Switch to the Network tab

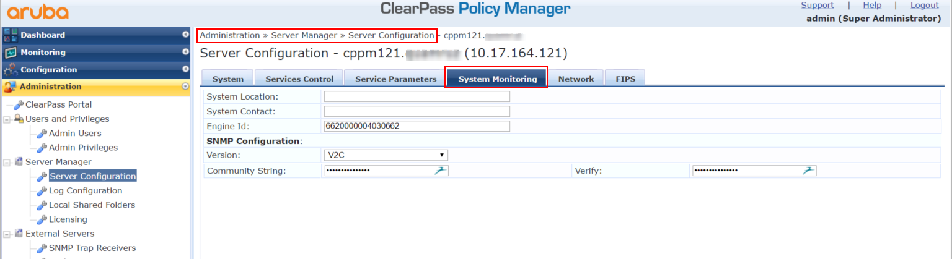576,79
